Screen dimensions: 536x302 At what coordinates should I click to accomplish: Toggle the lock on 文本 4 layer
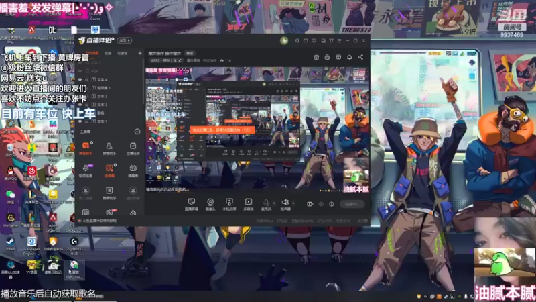(87, 79)
